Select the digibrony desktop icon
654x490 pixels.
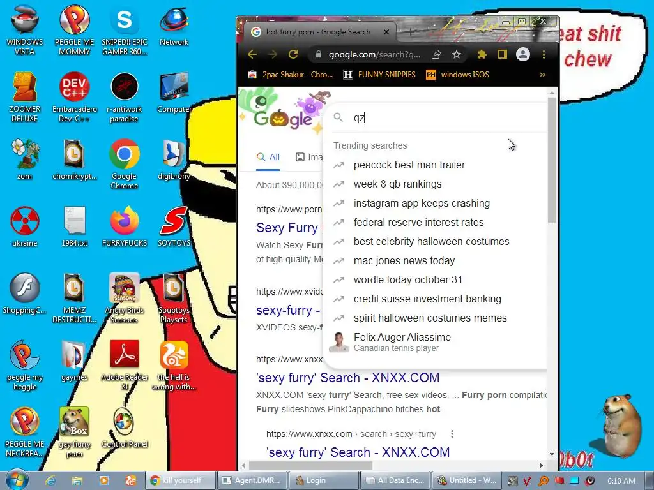pos(174,160)
